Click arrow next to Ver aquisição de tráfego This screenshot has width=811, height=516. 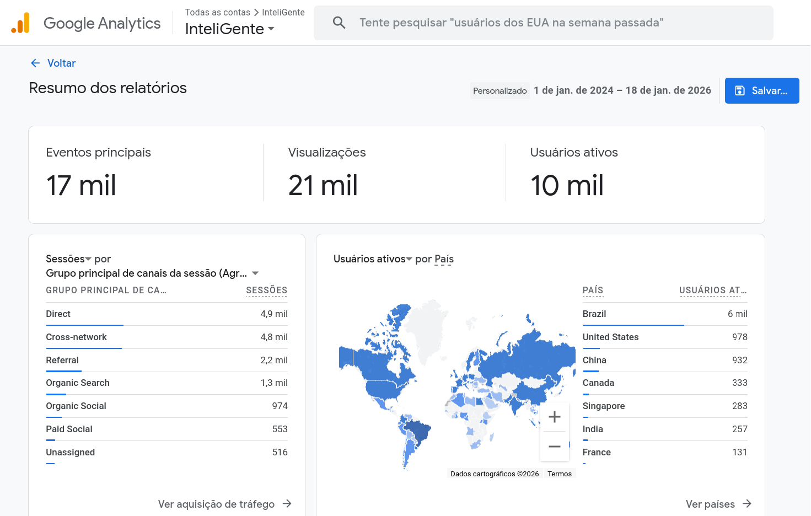287,503
